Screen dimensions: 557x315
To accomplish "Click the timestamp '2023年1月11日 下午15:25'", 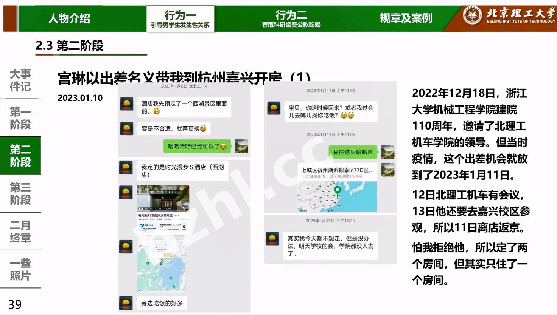I will coord(330,221).
